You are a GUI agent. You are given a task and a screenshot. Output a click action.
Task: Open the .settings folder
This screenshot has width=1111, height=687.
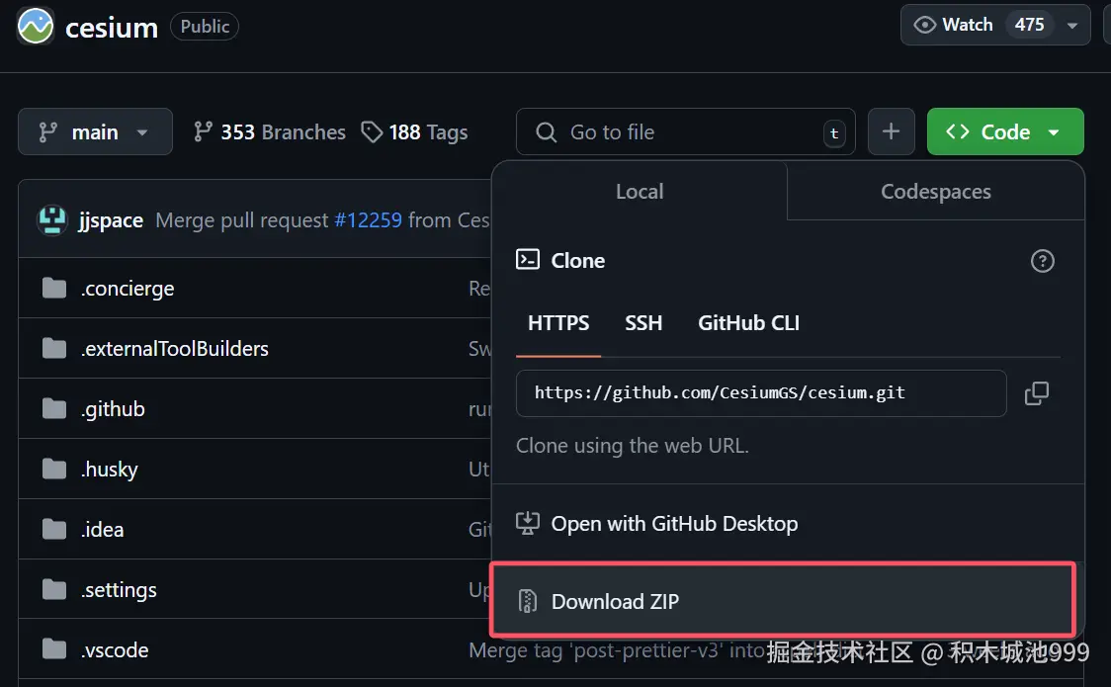[x=119, y=590]
